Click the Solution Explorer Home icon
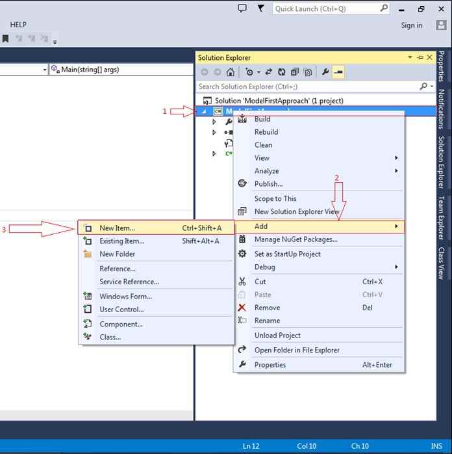 click(x=231, y=72)
